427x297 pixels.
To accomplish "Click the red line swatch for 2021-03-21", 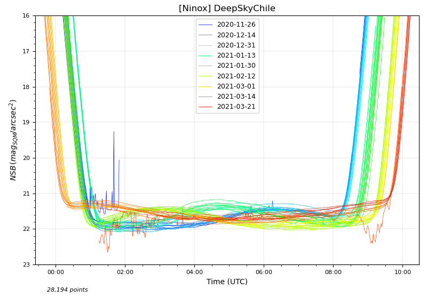I will [205, 107].
